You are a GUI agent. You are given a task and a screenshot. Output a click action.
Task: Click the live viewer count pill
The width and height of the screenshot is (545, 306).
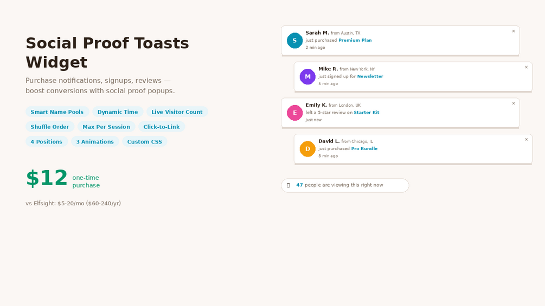click(x=344, y=185)
